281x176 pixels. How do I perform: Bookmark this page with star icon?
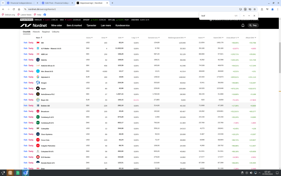click(255, 9)
